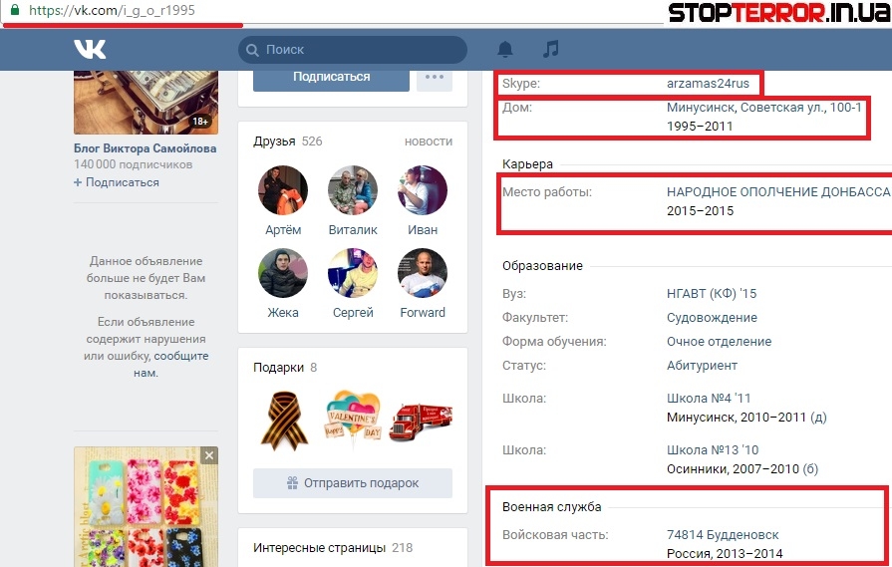Open the music note icon
892x567 pixels.
coord(550,49)
